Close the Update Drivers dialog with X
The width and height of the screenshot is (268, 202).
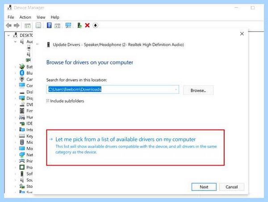[x=242, y=34]
